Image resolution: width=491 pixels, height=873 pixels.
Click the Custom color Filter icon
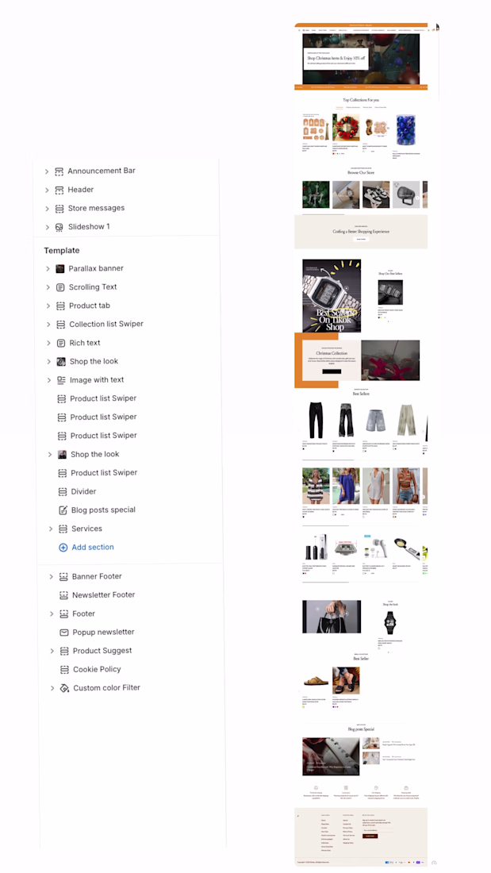[x=64, y=688]
